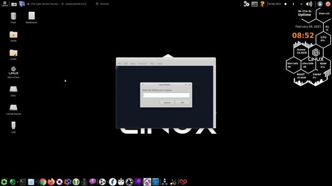This screenshot has width=332, height=186.
Task: Switch to the taskbar window labeled 3.0.2
Action: click(74, 4)
